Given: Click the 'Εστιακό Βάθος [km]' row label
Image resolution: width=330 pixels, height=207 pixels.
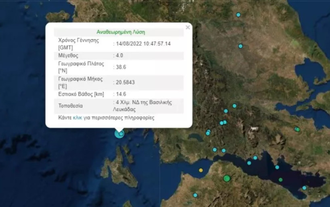Looking at the screenshot, I should (81, 94).
